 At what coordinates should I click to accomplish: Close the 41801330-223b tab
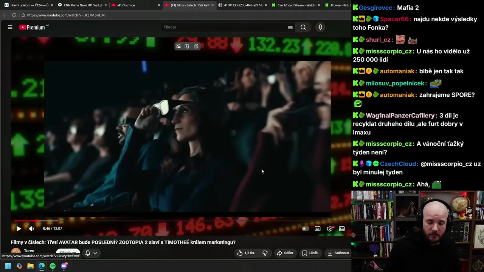pyautogui.click(x=266, y=5)
